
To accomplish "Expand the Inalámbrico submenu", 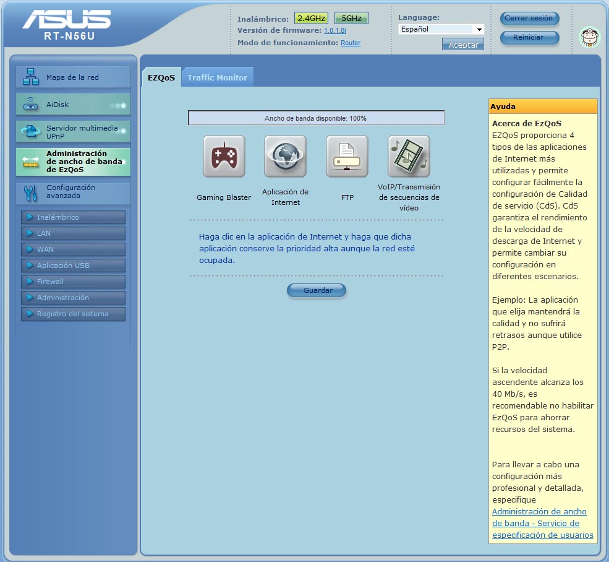I will [x=73, y=217].
